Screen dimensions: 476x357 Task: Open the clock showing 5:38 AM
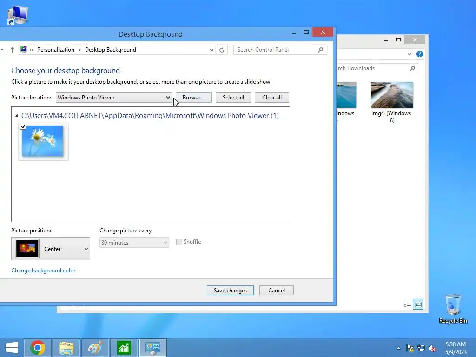(x=456, y=348)
